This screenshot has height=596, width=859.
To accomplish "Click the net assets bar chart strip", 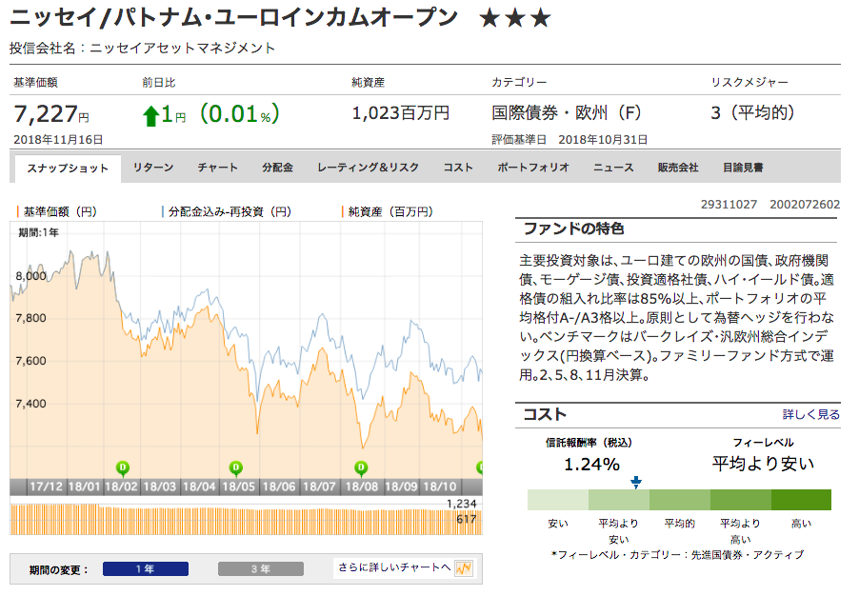I will click(x=246, y=519).
